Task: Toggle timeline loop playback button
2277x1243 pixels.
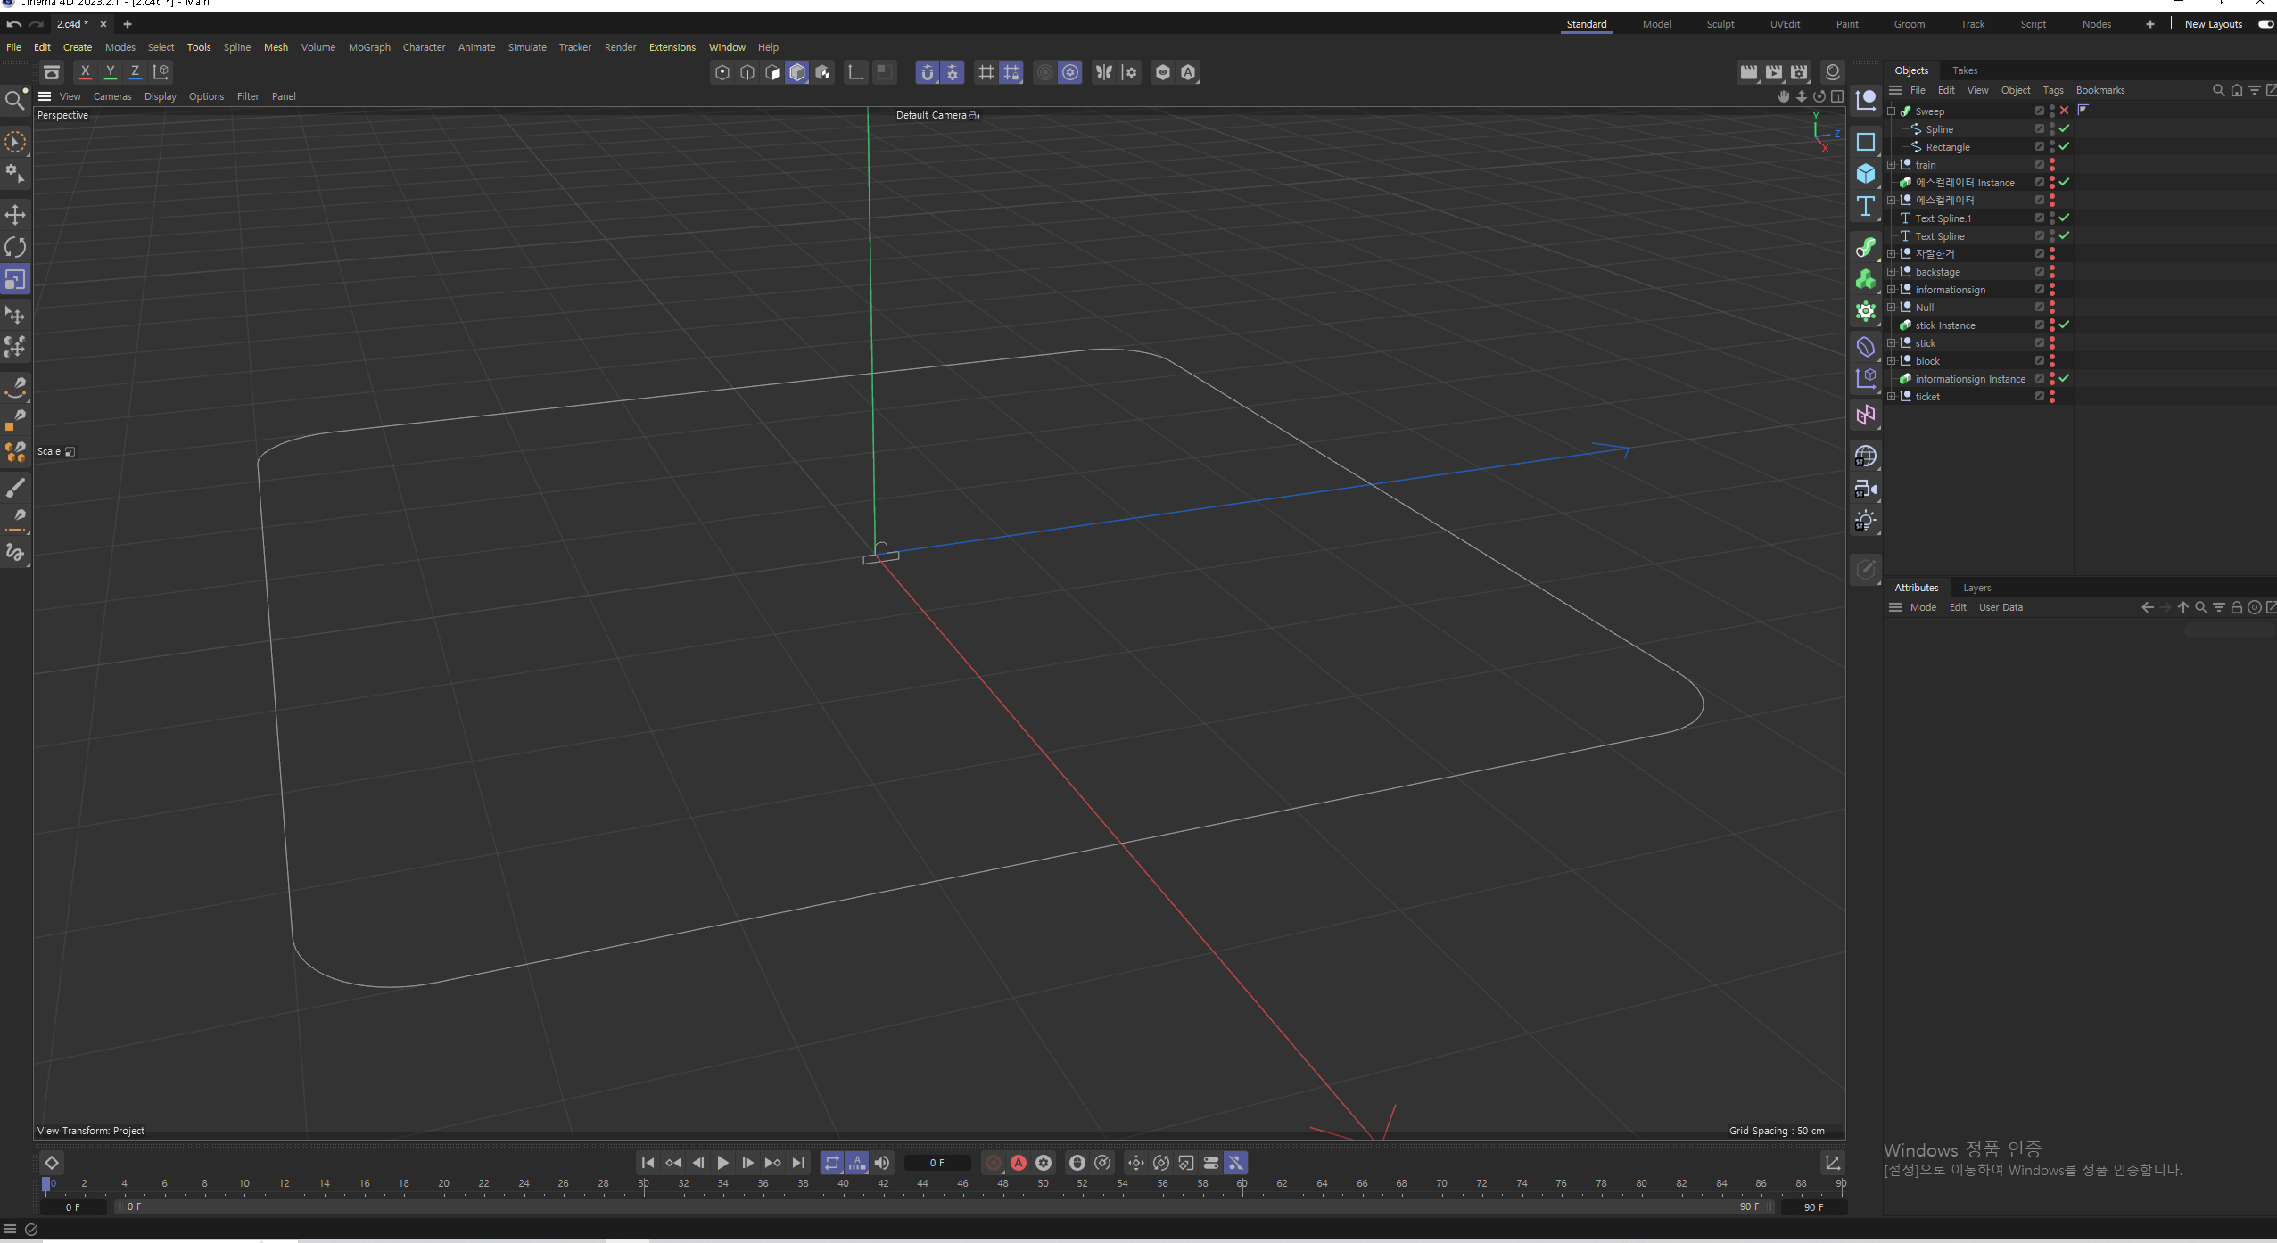Action: tap(832, 1163)
